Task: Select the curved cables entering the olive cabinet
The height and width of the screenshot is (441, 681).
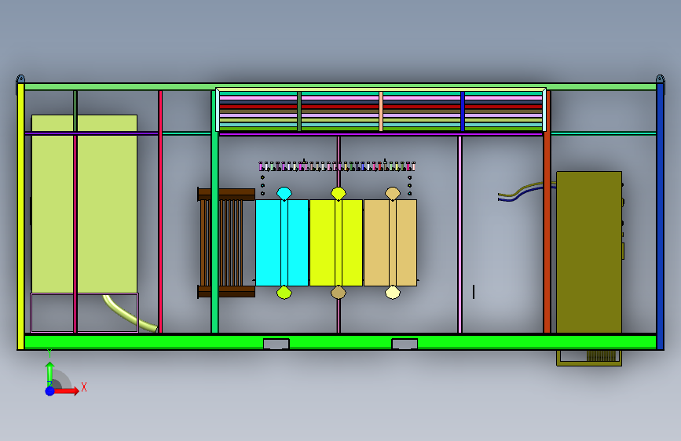Action: point(527,191)
